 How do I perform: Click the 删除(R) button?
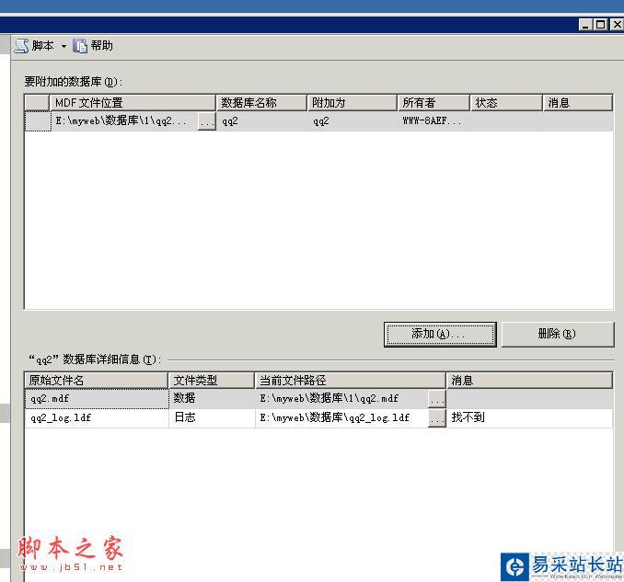[558, 335]
